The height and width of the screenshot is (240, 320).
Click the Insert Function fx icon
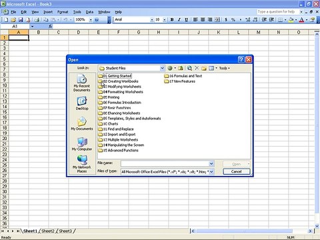[50, 27]
